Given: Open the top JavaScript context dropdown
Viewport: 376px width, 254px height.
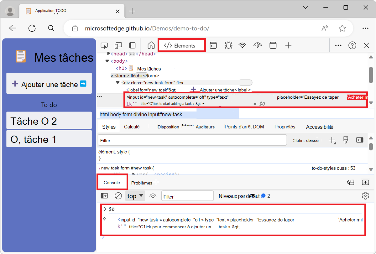Looking at the screenshot, I should [x=135, y=196].
